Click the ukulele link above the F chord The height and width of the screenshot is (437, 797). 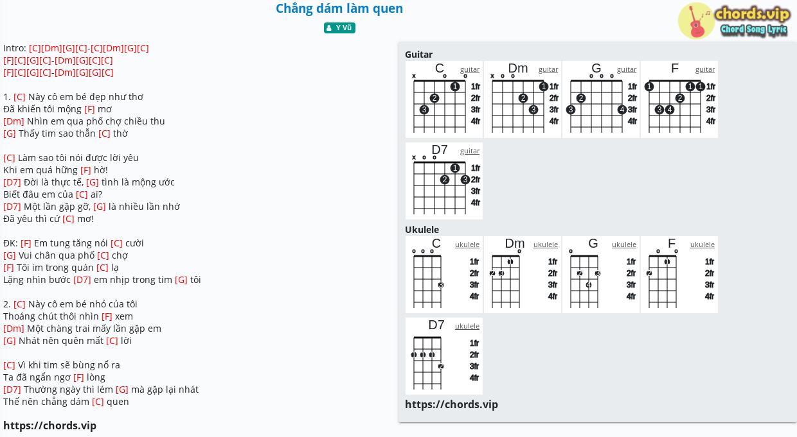pos(703,244)
